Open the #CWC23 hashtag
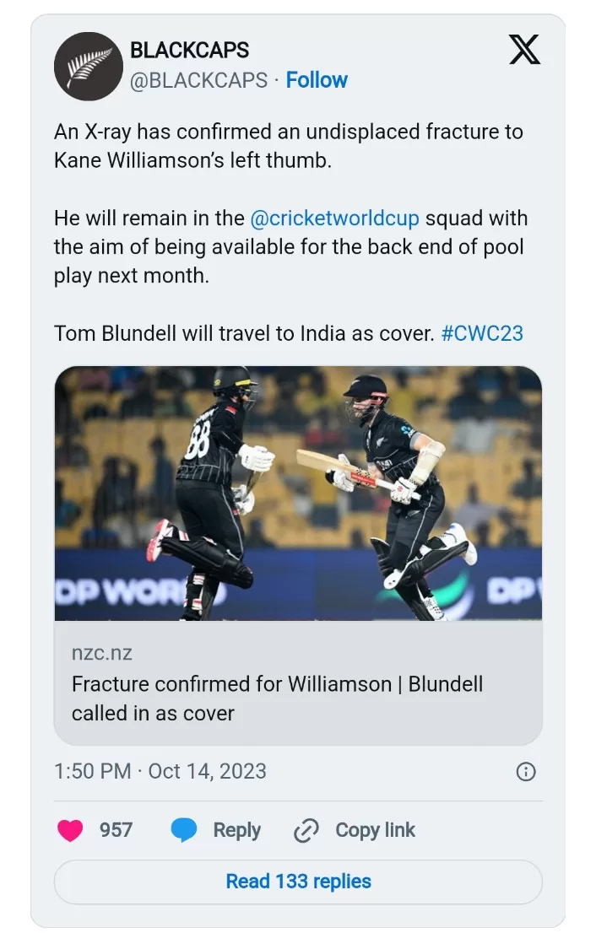This screenshot has height=933, width=596. click(482, 333)
